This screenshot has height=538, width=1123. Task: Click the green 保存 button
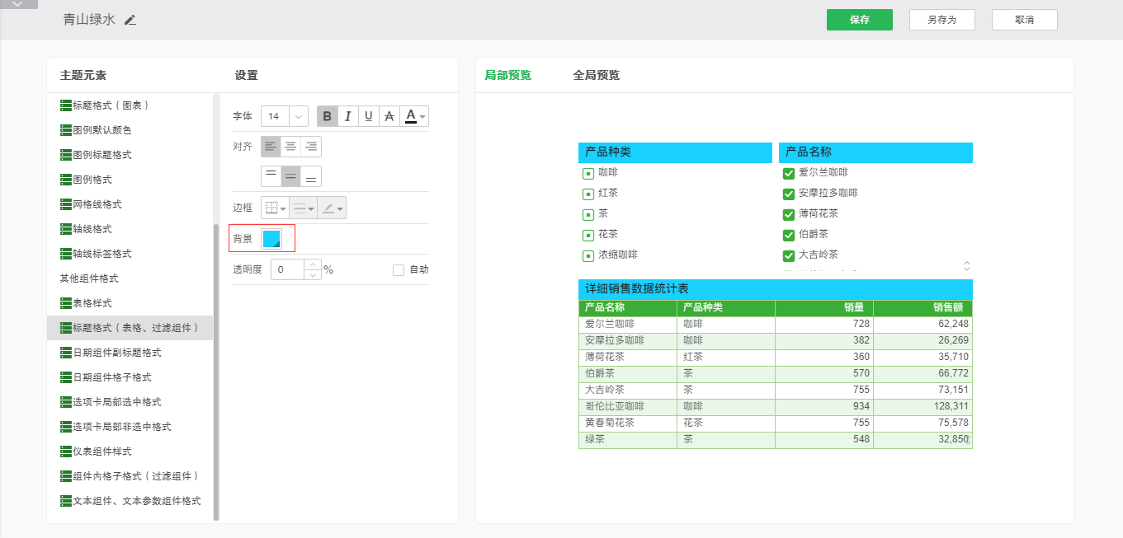click(x=859, y=20)
